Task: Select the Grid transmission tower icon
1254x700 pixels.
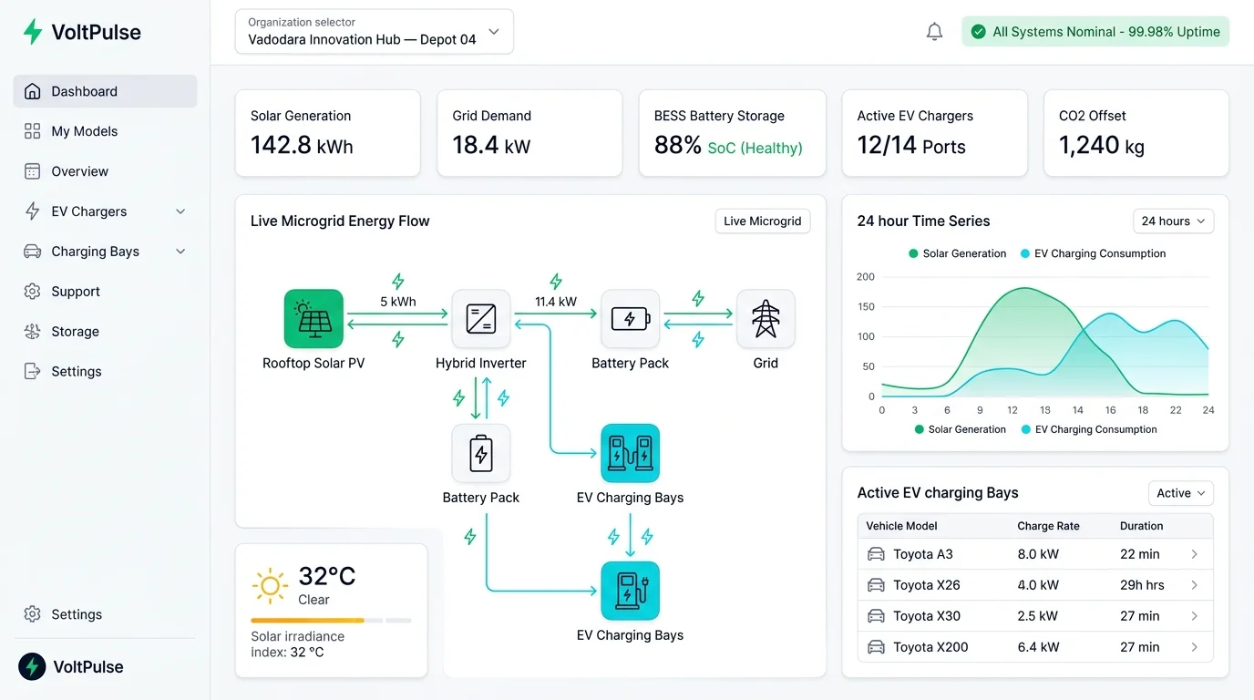Action: coord(766,319)
